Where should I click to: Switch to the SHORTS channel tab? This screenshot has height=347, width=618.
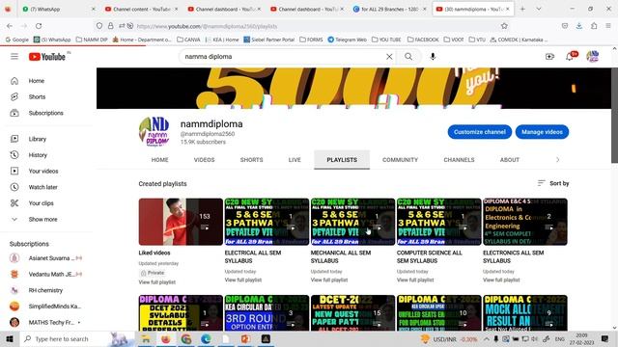coord(251,160)
